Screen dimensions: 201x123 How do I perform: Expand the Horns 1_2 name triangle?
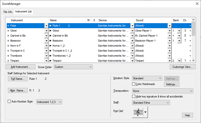coord(51,46)
